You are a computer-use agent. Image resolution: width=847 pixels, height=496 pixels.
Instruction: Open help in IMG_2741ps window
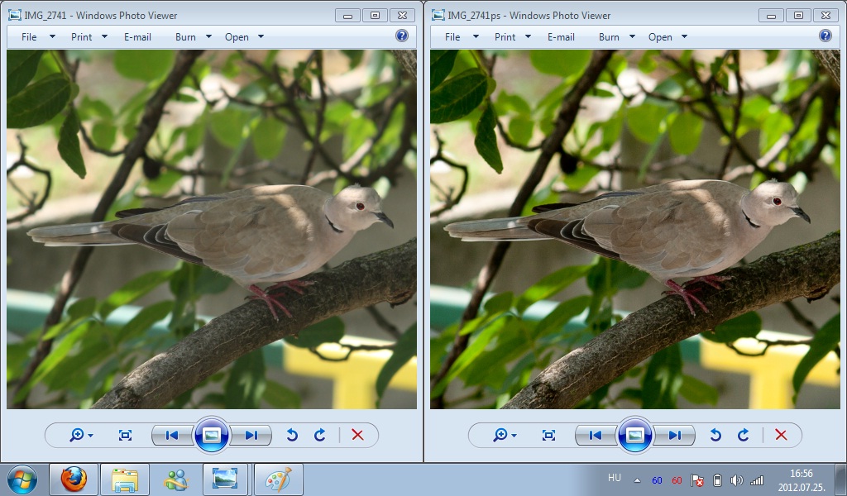click(825, 36)
